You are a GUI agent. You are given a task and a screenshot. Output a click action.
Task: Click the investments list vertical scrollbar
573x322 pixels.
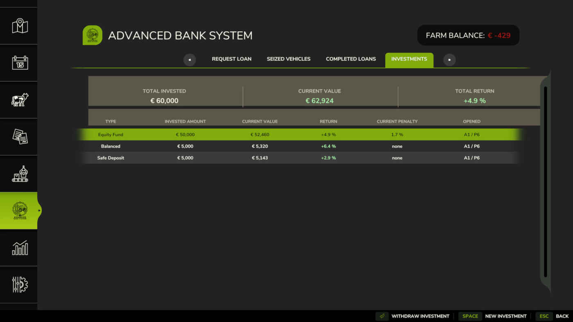(545, 181)
